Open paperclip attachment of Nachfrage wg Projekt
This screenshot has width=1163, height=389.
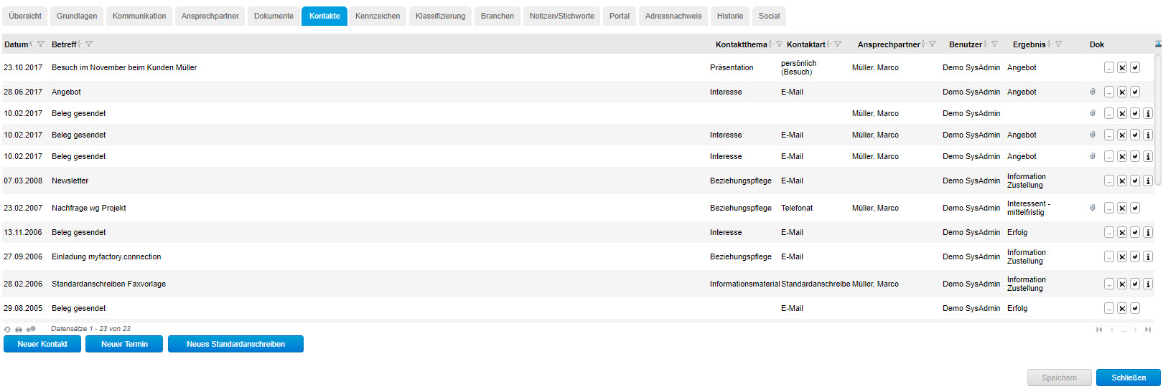pyautogui.click(x=1093, y=208)
